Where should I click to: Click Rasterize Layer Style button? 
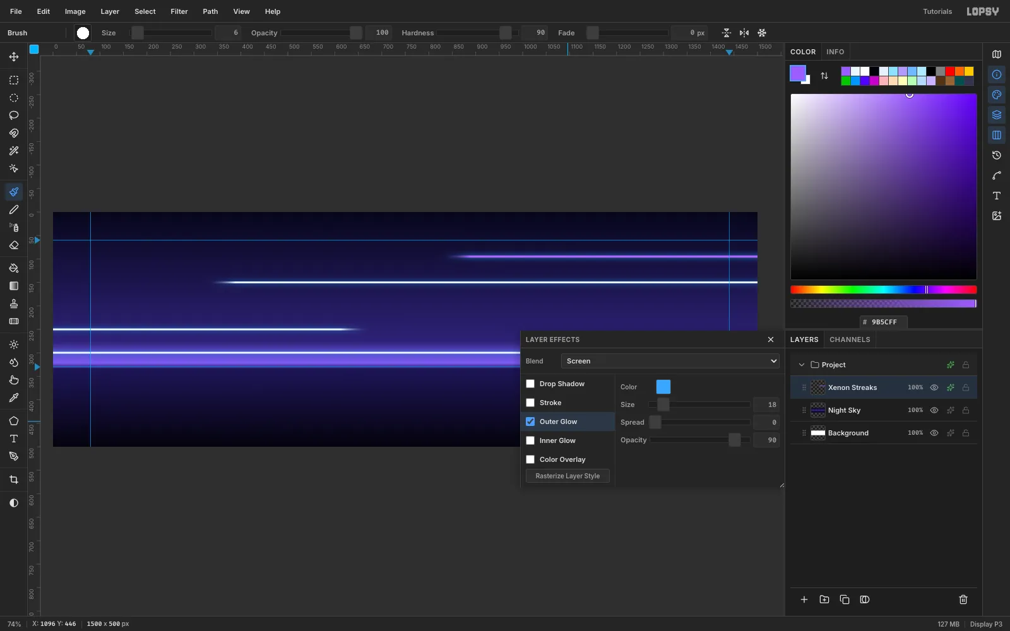tap(567, 476)
